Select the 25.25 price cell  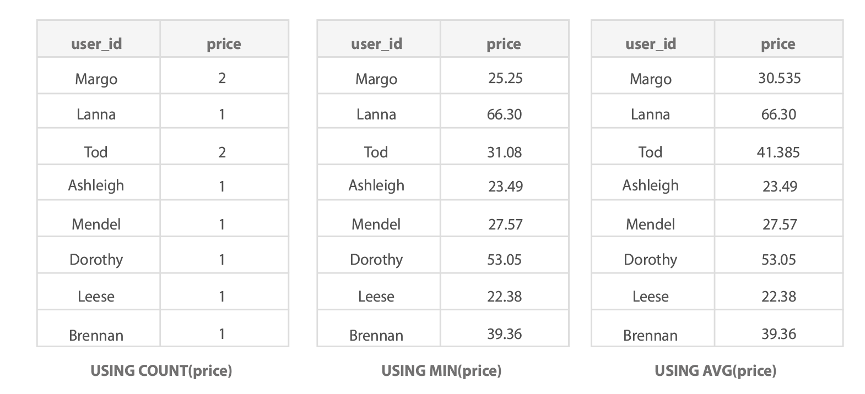[x=505, y=78]
